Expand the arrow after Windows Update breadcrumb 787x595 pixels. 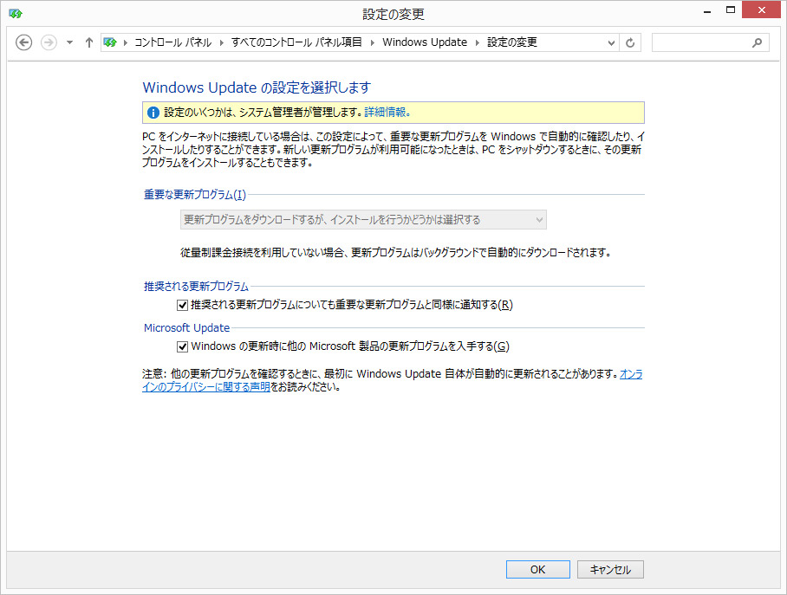(478, 42)
